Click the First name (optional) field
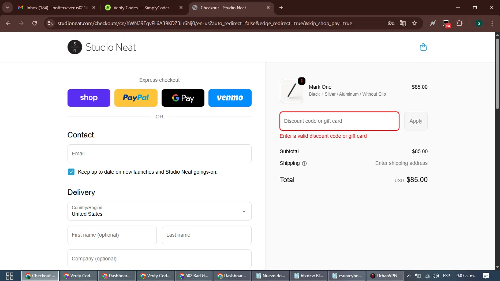The image size is (500, 281). (112, 235)
